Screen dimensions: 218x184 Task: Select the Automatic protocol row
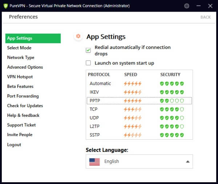[x=139, y=83]
